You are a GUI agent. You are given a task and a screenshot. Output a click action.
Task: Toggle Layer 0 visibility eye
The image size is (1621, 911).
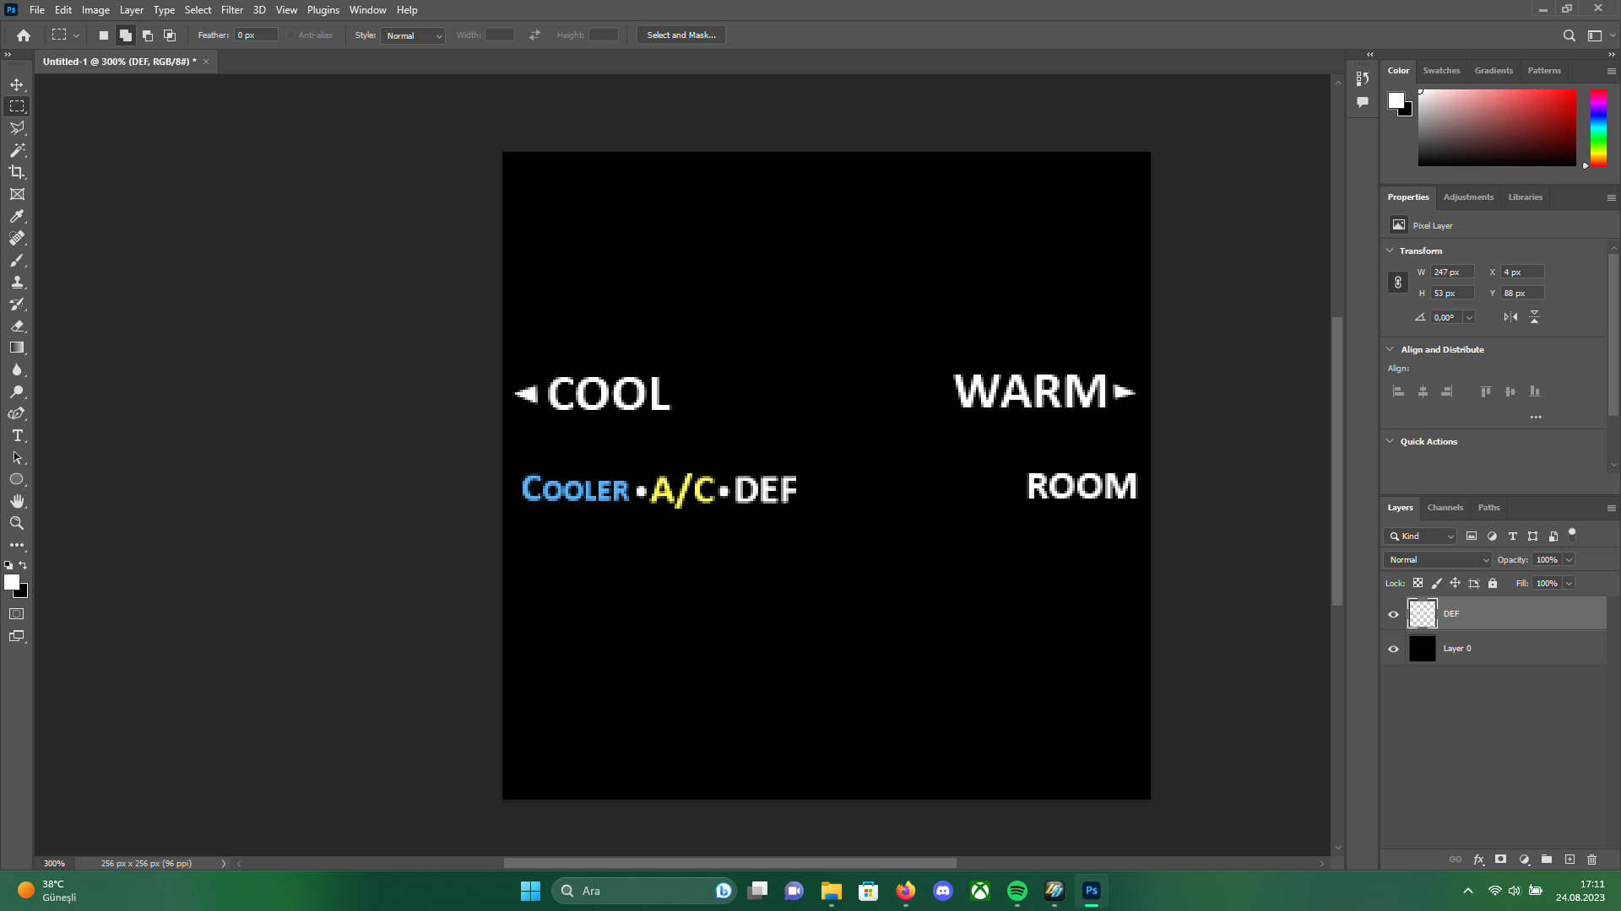point(1393,649)
